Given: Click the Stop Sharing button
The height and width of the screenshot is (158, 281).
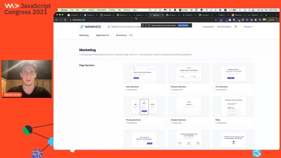Looking at the screenshot, I should coord(183,25).
